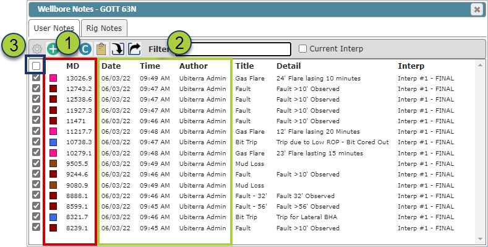Toggle checkbox for the MD 11471 row
Viewport: 488px width, 247px height.
tap(36, 120)
